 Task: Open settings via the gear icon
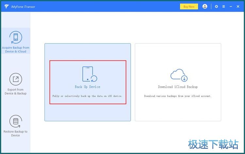click(216, 6)
